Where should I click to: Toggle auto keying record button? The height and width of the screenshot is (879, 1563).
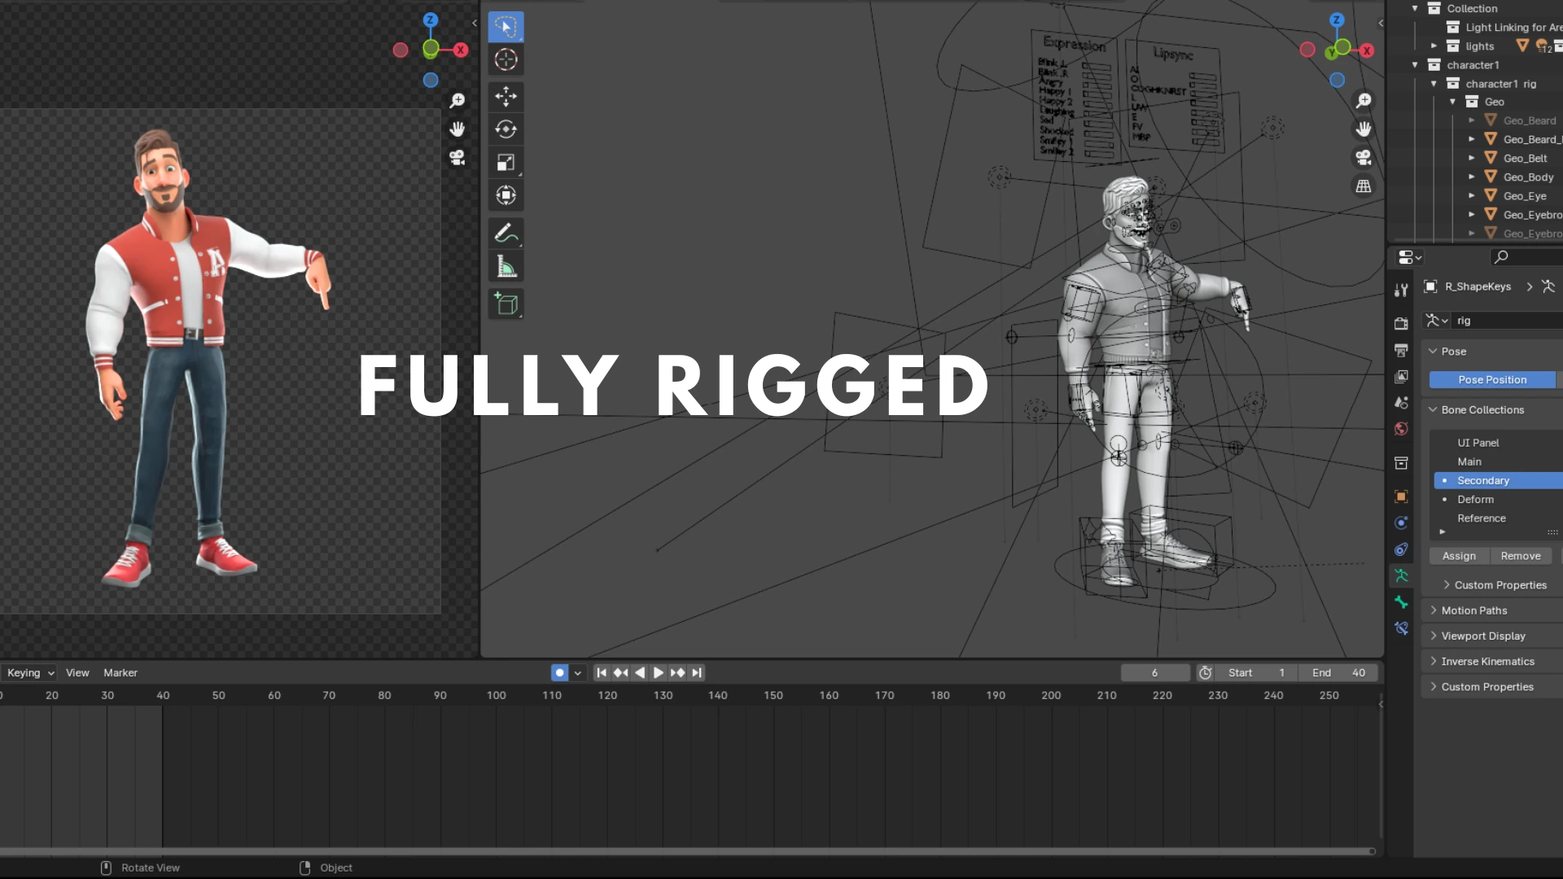[559, 672]
